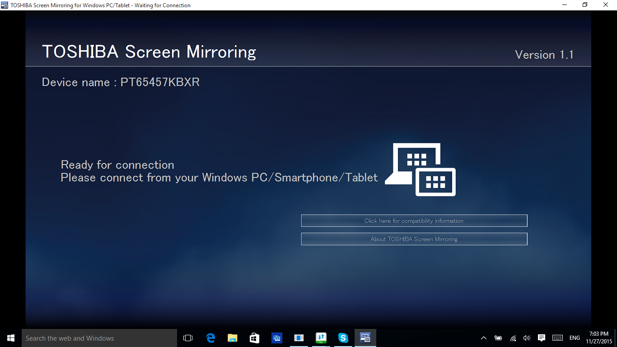The height and width of the screenshot is (347, 617).
Task: Open the touch keyboard tray icon
Action: click(557, 338)
